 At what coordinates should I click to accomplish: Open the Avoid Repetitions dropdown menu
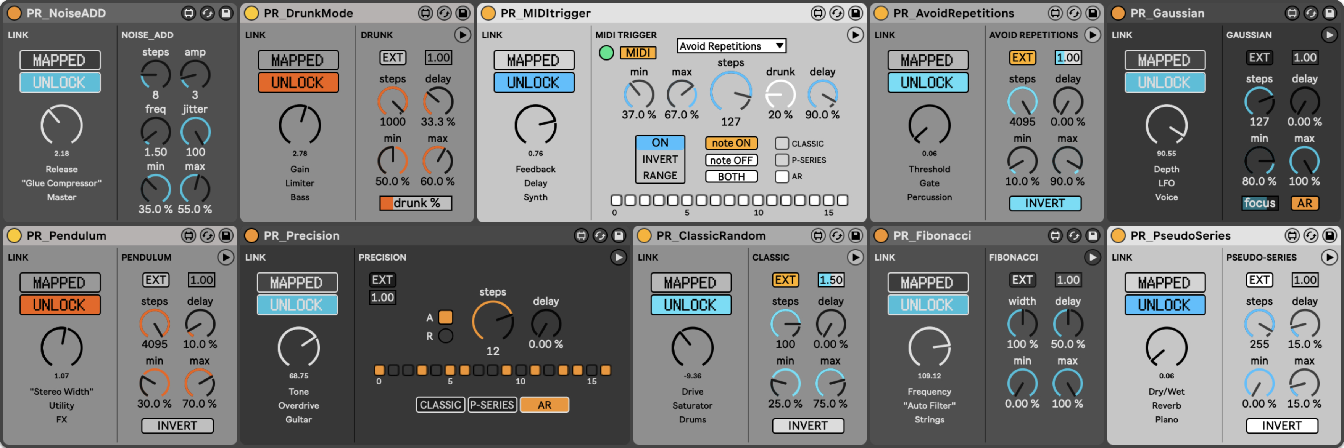[x=731, y=46]
